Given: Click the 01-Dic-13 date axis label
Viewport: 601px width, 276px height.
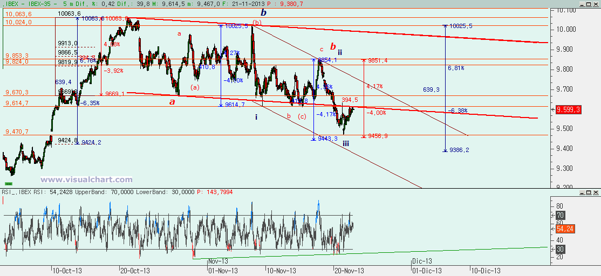Looking at the screenshot, I should point(427,271).
